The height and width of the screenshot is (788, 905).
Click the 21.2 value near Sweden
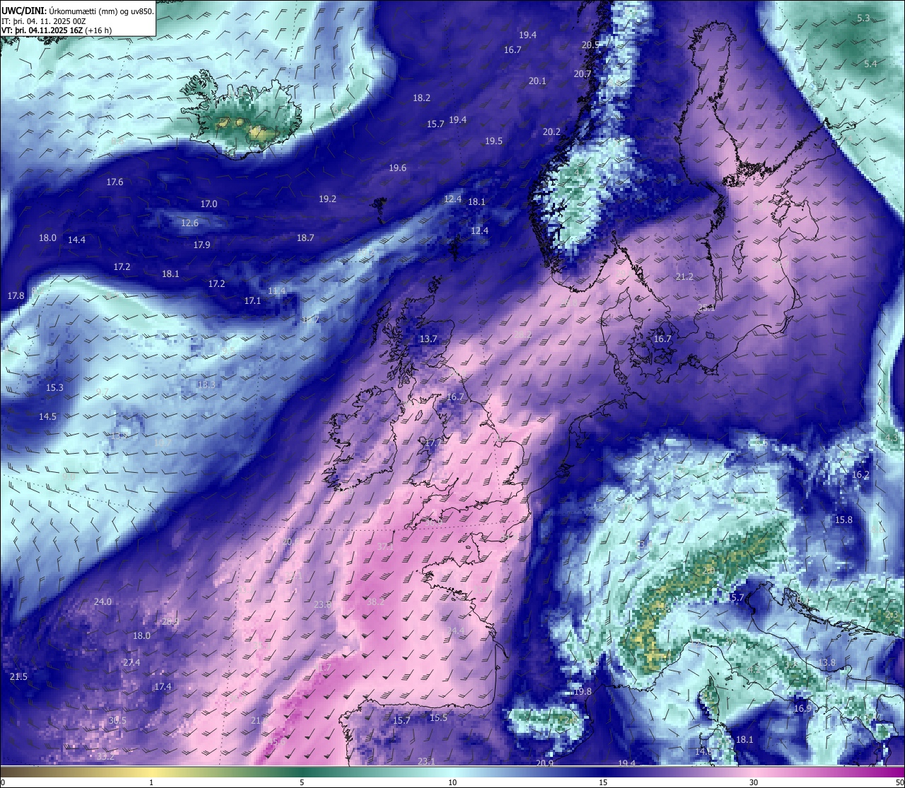[684, 276]
